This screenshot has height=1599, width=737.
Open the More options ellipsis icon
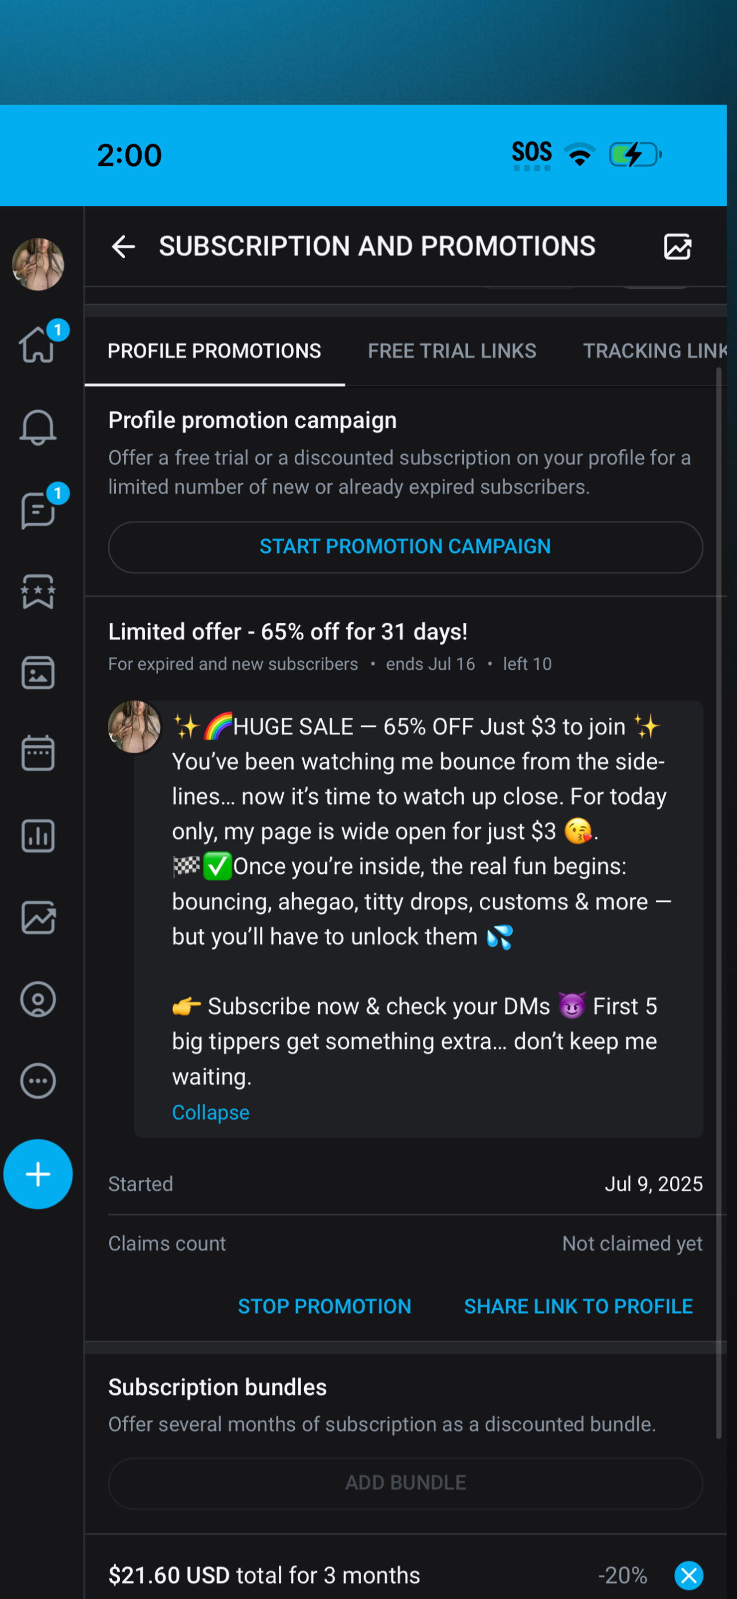coord(38,1081)
